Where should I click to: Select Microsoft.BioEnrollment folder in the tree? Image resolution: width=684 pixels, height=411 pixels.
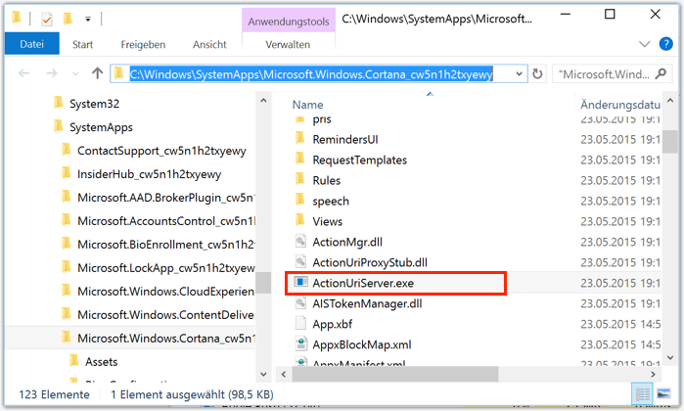tap(165, 245)
